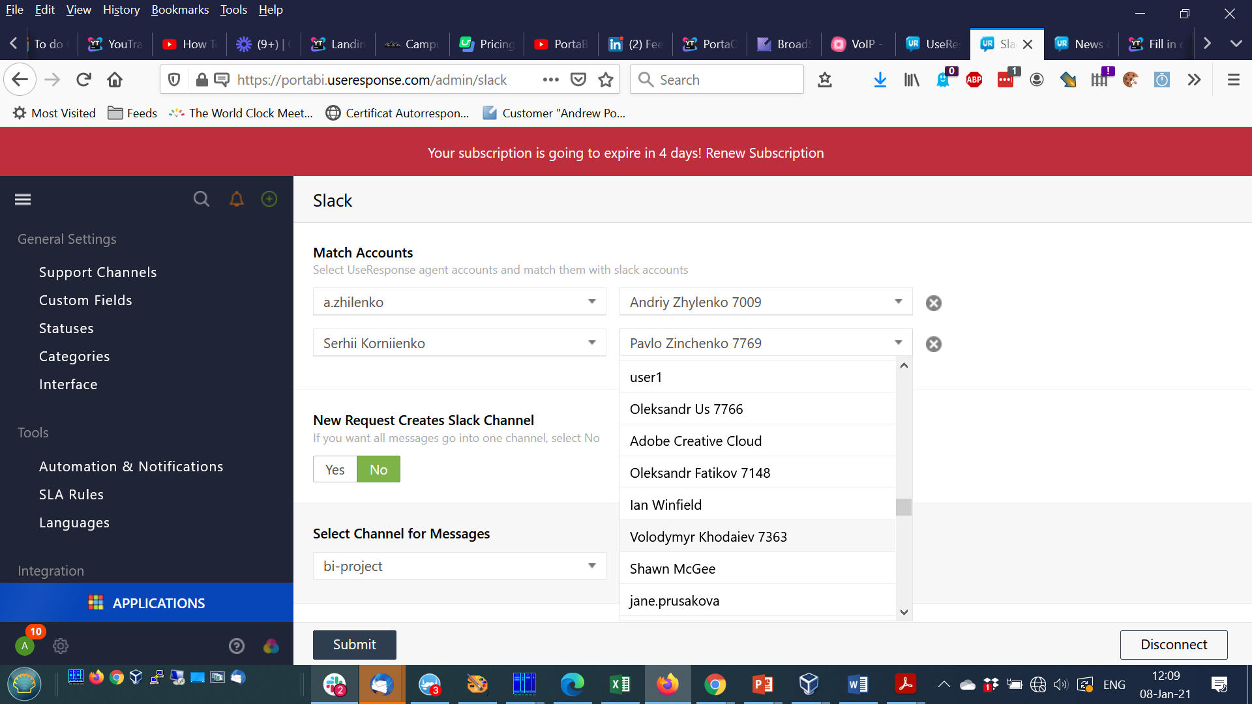Bookmark this page with star icon
1252x704 pixels.
606,80
